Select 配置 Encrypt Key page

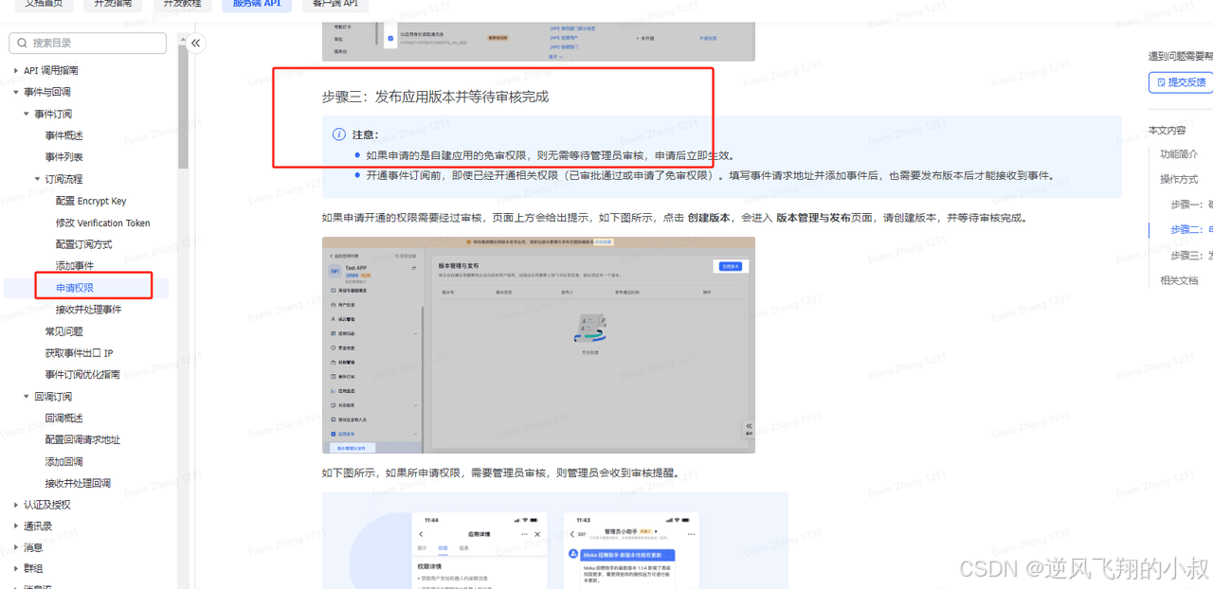coord(91,201)
